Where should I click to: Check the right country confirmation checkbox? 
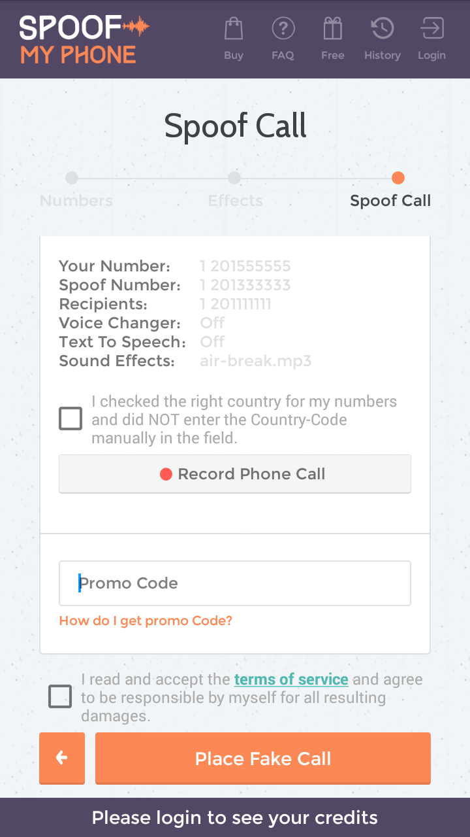click(70, 418)
